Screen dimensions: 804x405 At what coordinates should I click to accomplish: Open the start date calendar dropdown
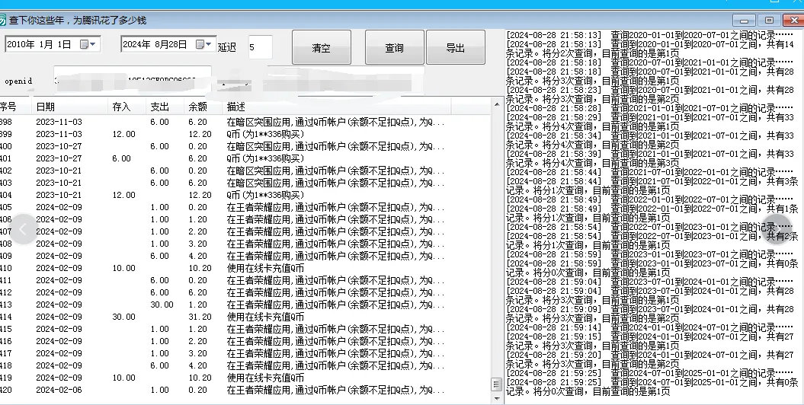tap(88, 44)
